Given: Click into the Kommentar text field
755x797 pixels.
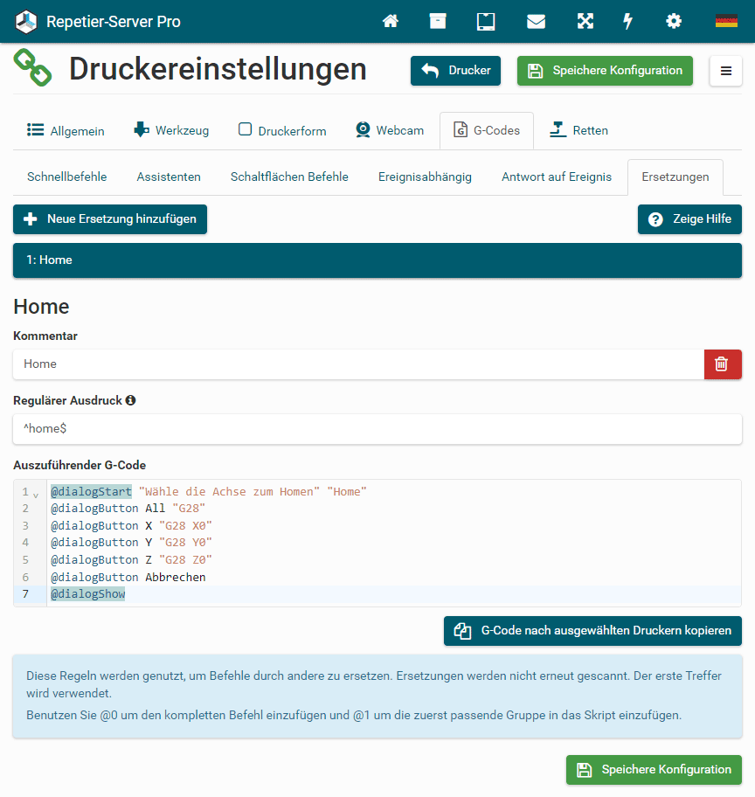Looking at the screenshot, I should coord(358,364).
